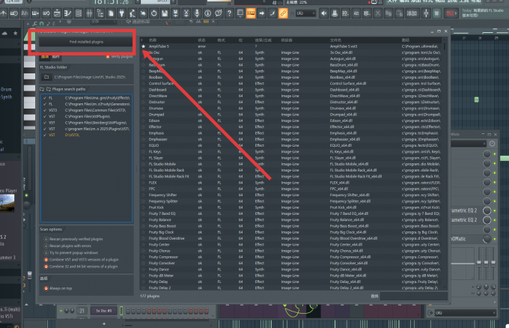Click the project files page icon

coord(111,13)
